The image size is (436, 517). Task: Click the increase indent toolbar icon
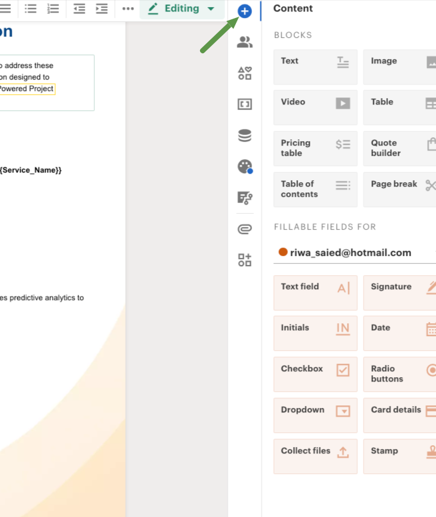point(101,8)
